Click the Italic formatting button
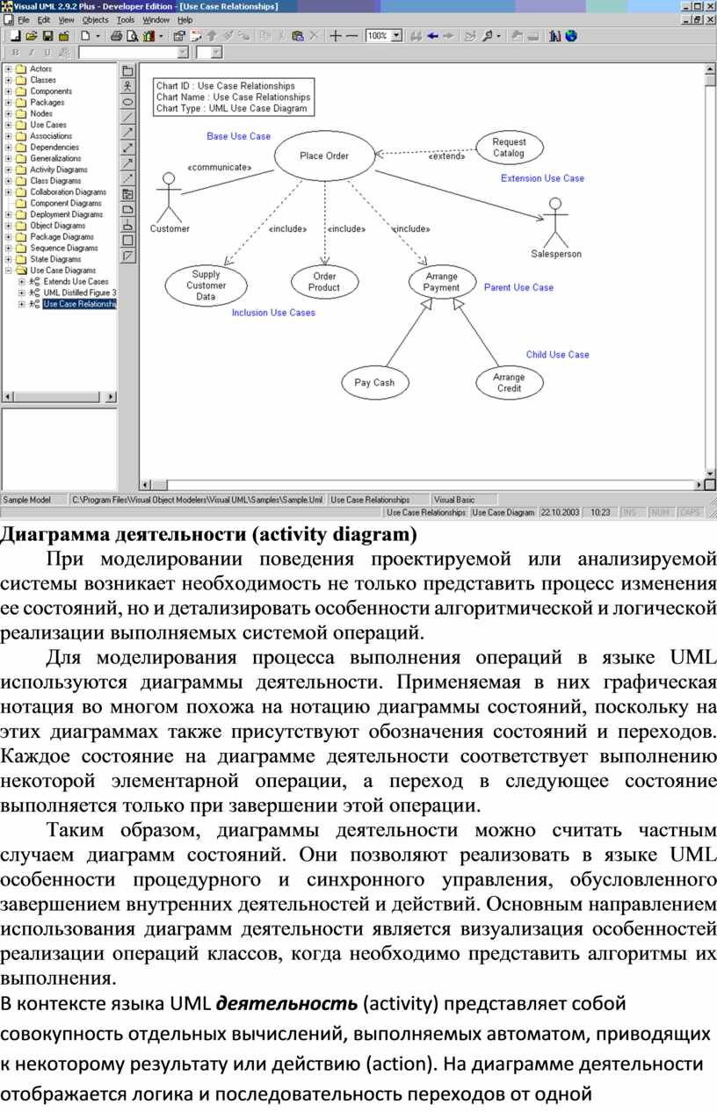 [x=32, y=53]
